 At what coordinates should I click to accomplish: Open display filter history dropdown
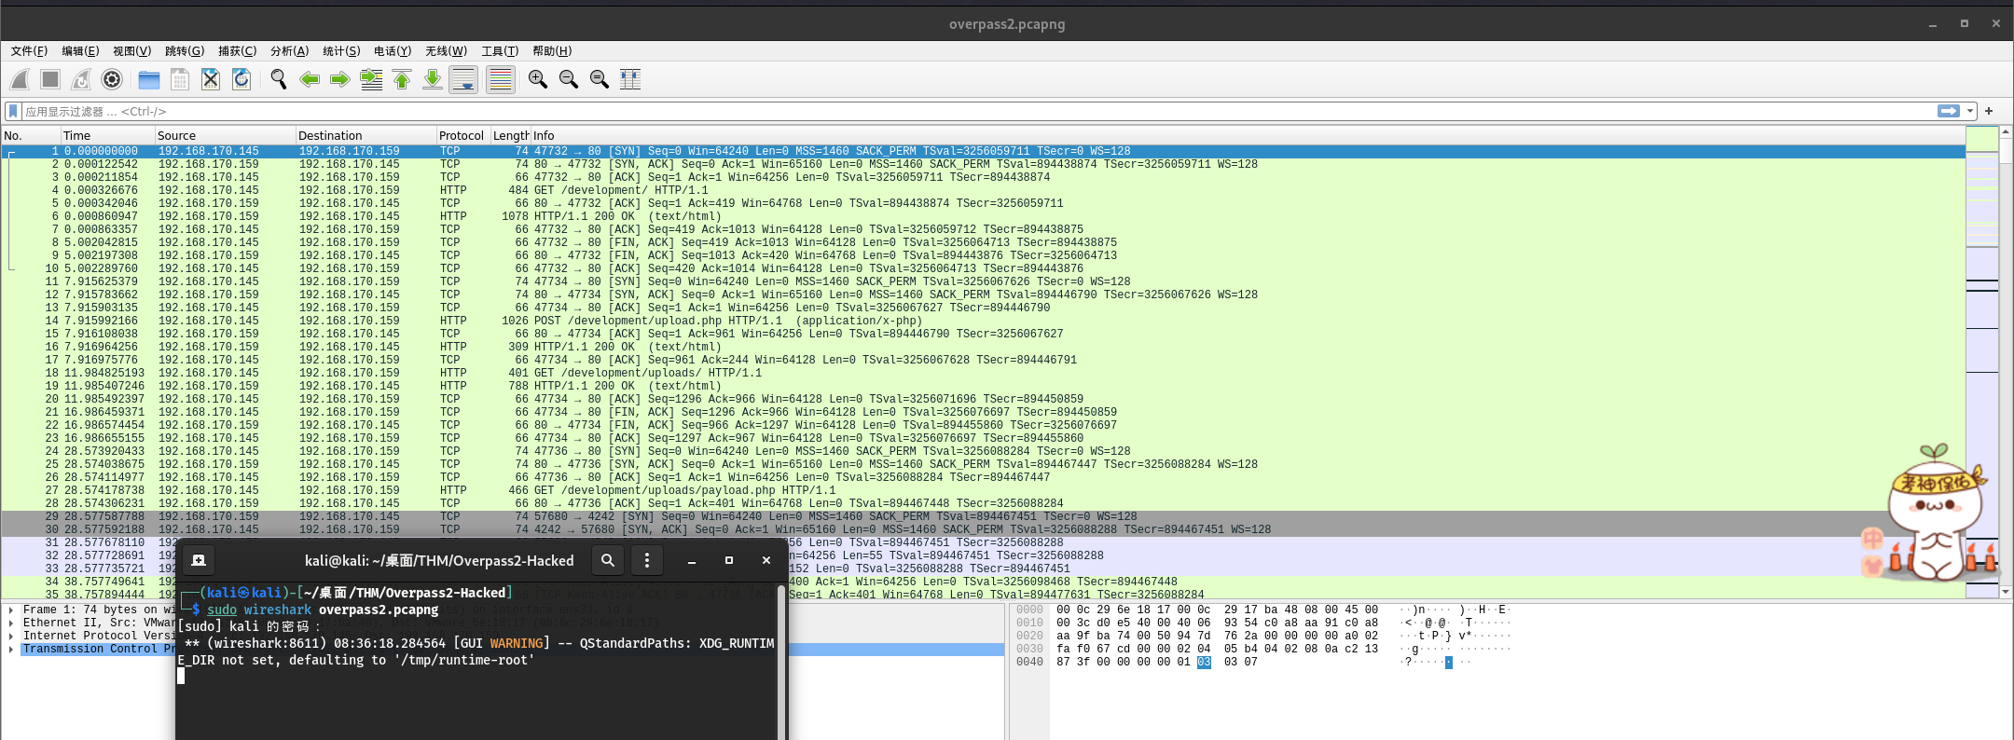(x=1970, y=111)
